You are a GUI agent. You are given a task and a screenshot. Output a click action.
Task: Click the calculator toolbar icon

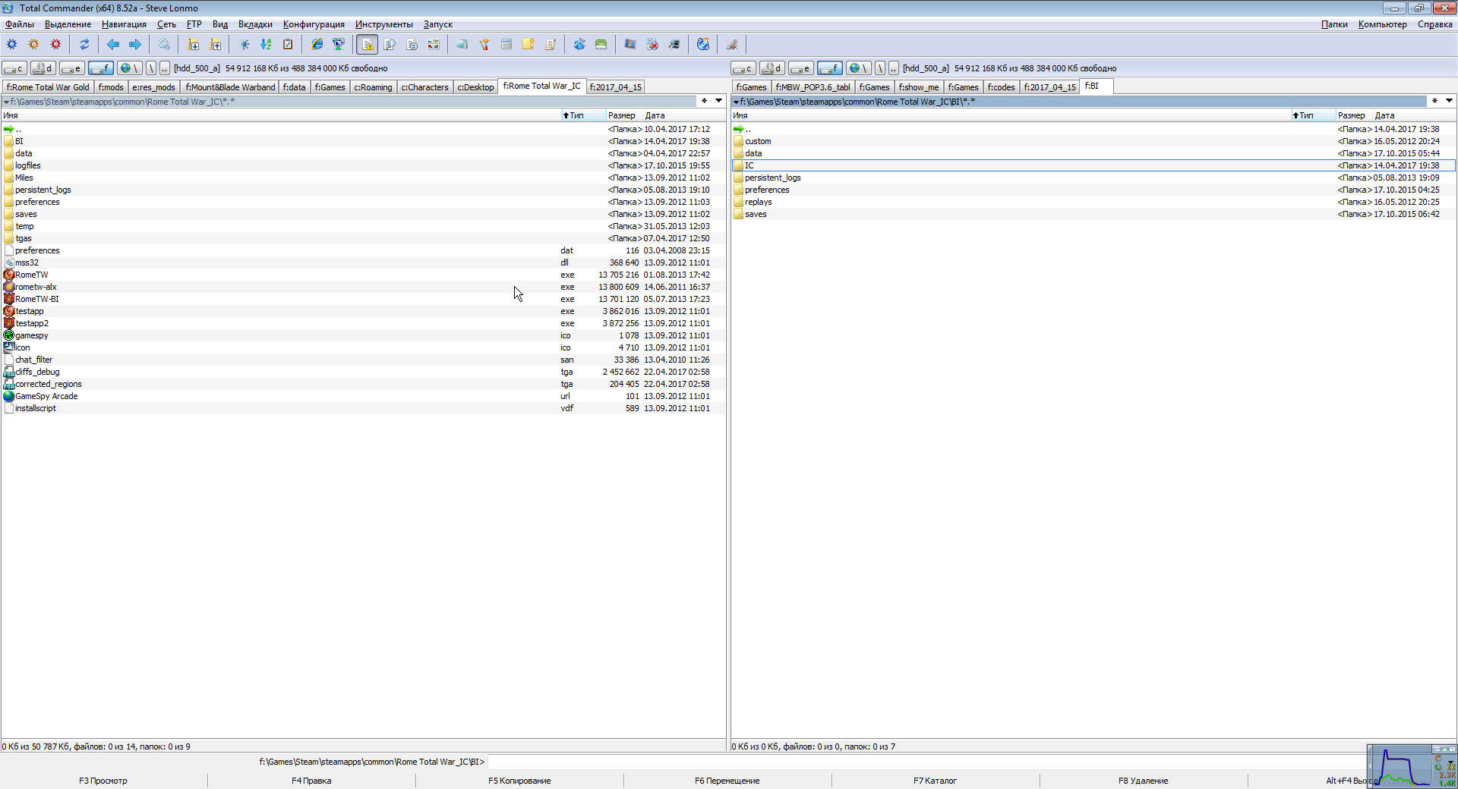point(506,45)
